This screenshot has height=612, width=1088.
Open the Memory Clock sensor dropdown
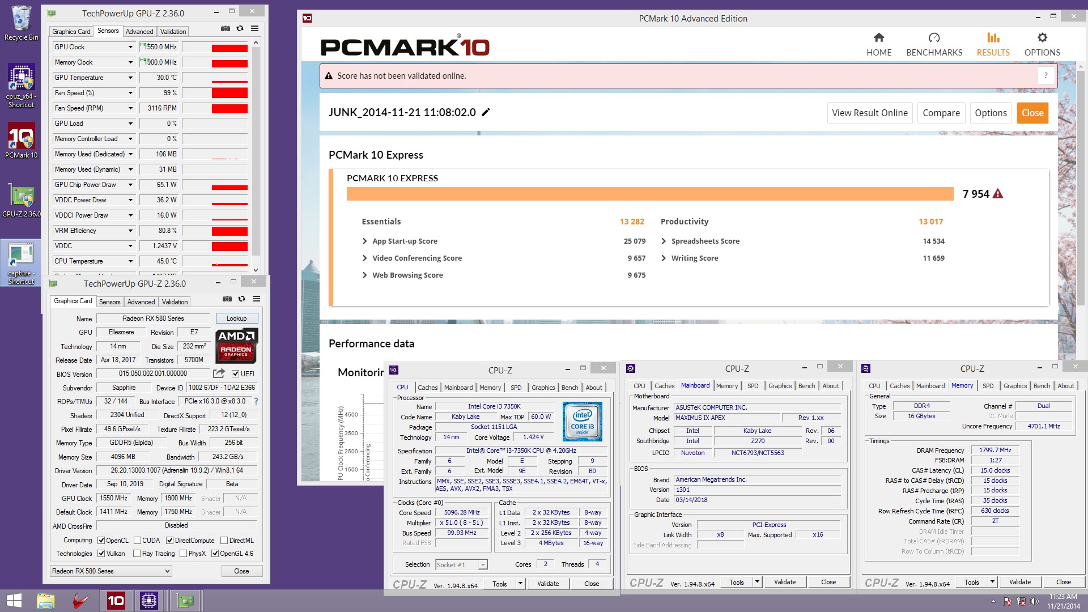tap(130, 62)
